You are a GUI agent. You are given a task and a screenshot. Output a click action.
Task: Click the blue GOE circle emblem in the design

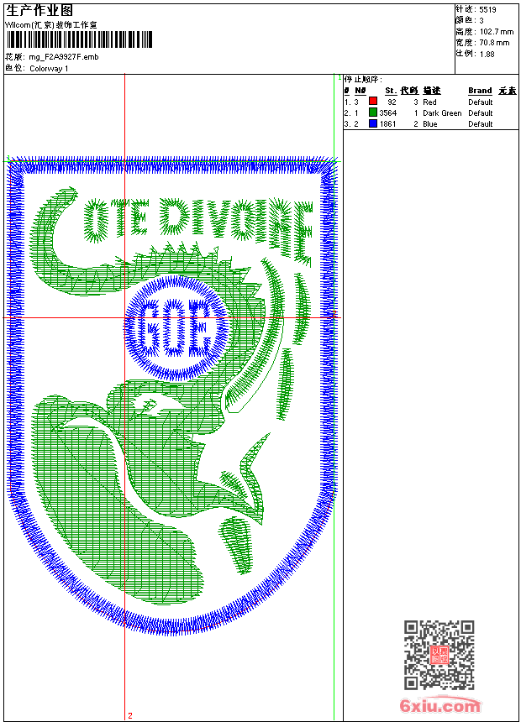[176, 328]
